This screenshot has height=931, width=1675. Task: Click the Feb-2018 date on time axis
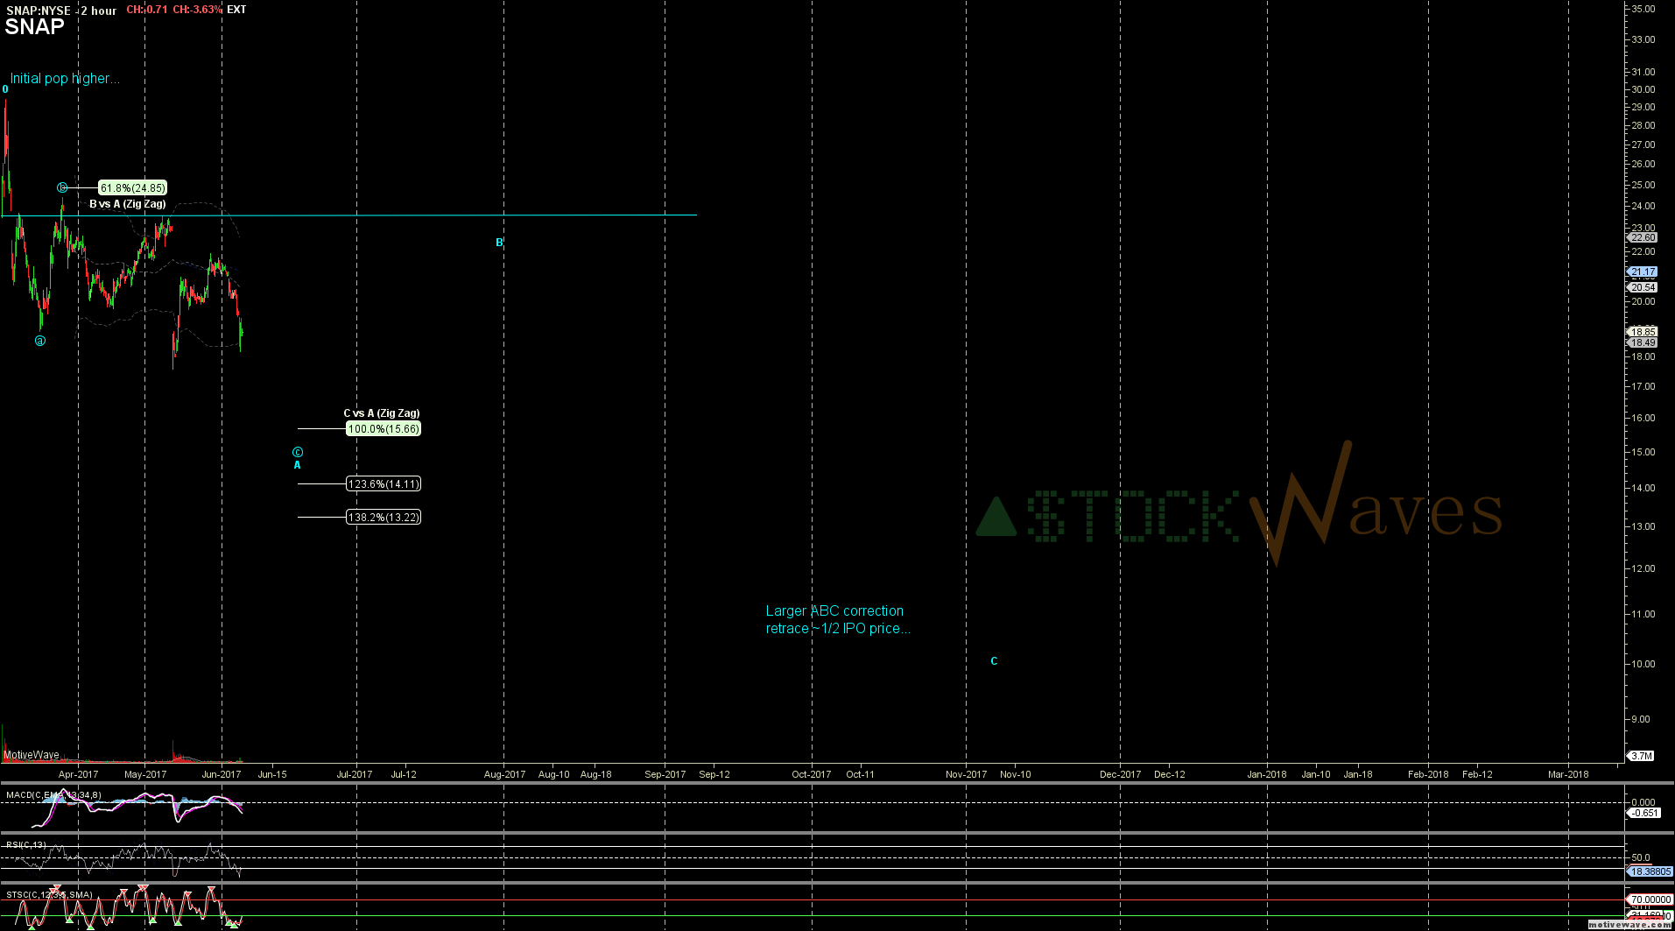1428,774
